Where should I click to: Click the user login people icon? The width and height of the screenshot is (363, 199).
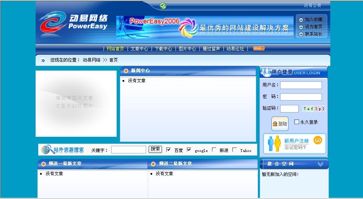click(266, 72)
